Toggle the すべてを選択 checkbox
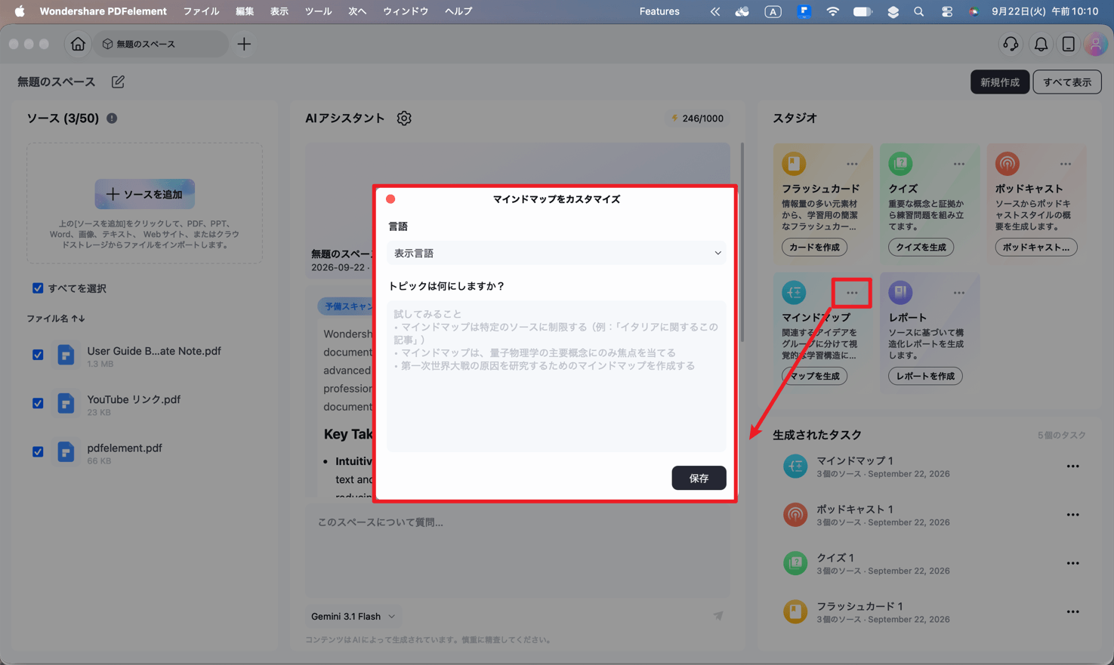The height and width of the screenshot is (665, 1114). coord(38,288)
